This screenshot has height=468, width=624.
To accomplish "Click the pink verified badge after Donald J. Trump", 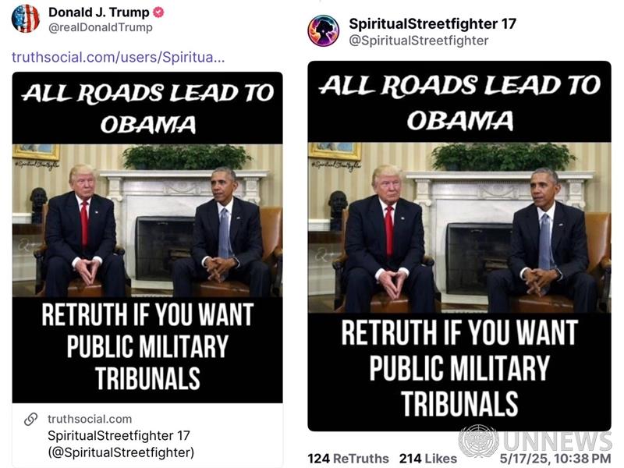I will [158, 12].
